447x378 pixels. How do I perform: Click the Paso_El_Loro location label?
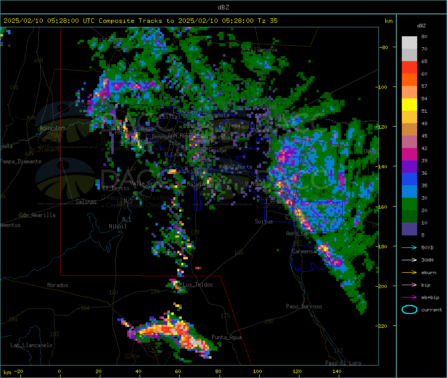pos(343,363)
